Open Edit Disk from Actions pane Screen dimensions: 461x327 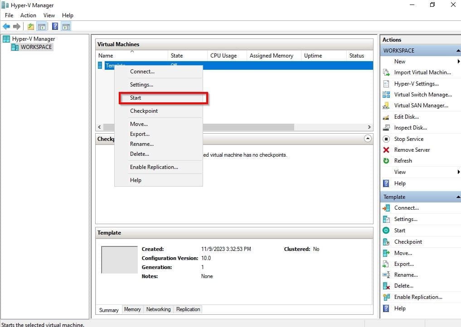(x=406, y=117)
